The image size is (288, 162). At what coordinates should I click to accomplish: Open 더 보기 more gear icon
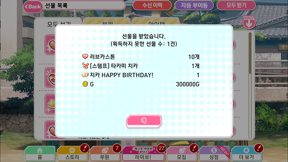246,154
